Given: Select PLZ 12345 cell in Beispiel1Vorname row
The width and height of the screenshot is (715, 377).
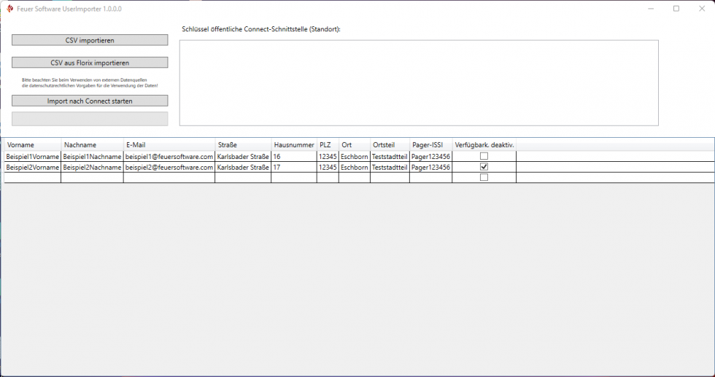Looking at the screenshot, I should pyautogui.click(x=328, y=156).
